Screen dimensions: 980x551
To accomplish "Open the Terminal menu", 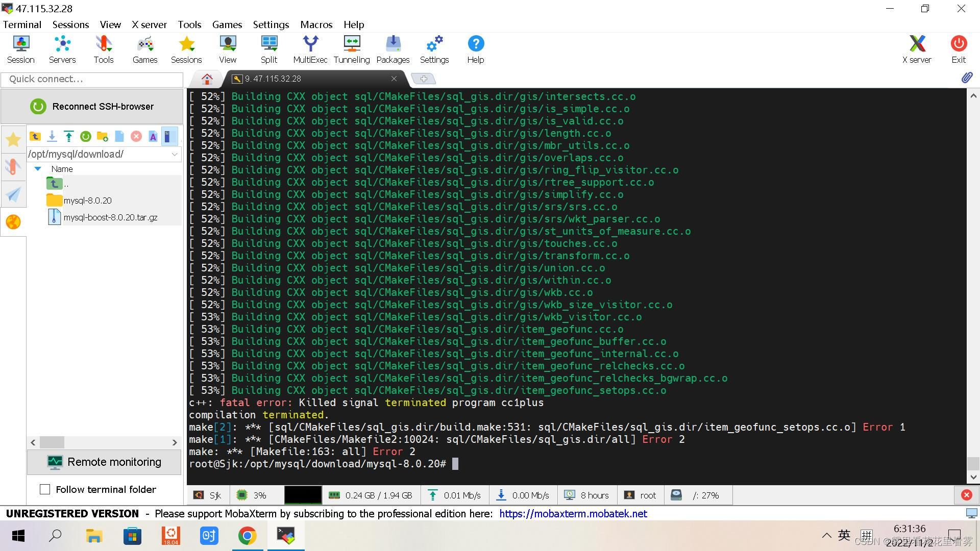I will click(x=22, y=24).
